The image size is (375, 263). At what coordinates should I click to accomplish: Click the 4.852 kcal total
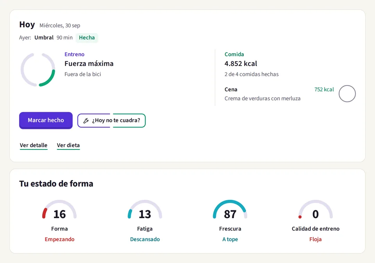click(241, 64)
